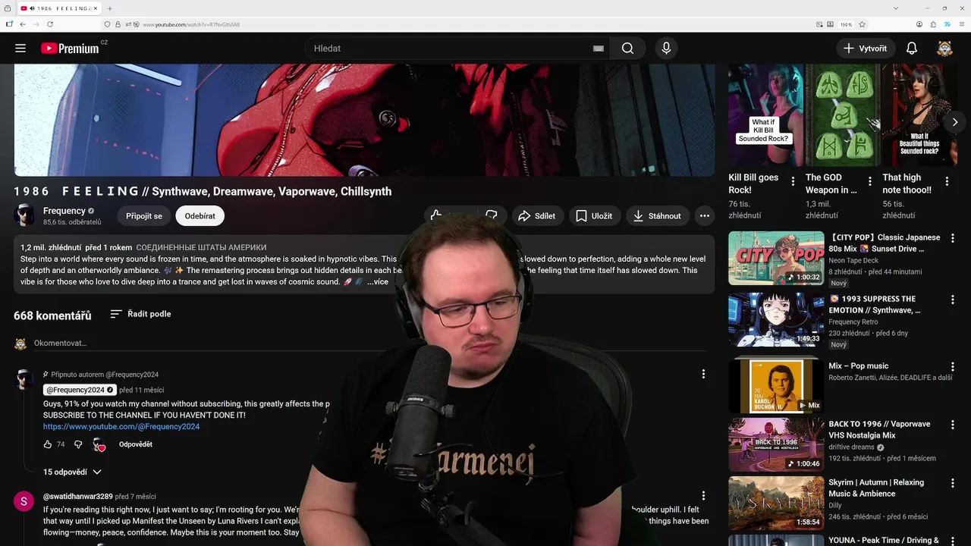The height and width of the screenshot is (546, 971).
Task: Open 'The GOD Weapon in' short thumbnail
Action: (842, 115)
